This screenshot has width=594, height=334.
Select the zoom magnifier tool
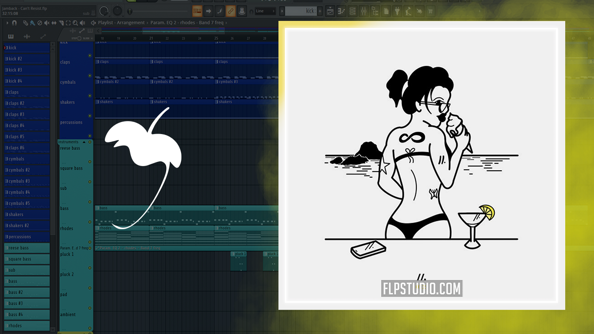(x=76, y=23)
